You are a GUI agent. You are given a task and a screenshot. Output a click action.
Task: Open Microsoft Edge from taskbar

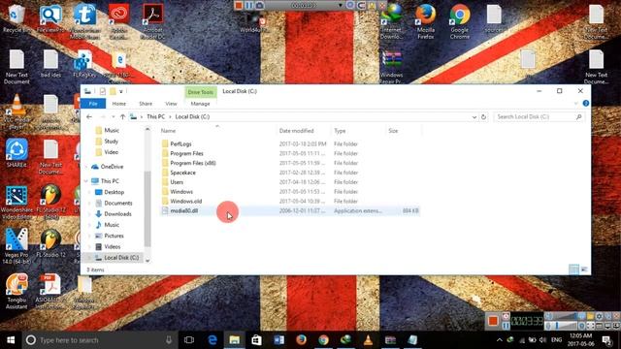point(212,340)
